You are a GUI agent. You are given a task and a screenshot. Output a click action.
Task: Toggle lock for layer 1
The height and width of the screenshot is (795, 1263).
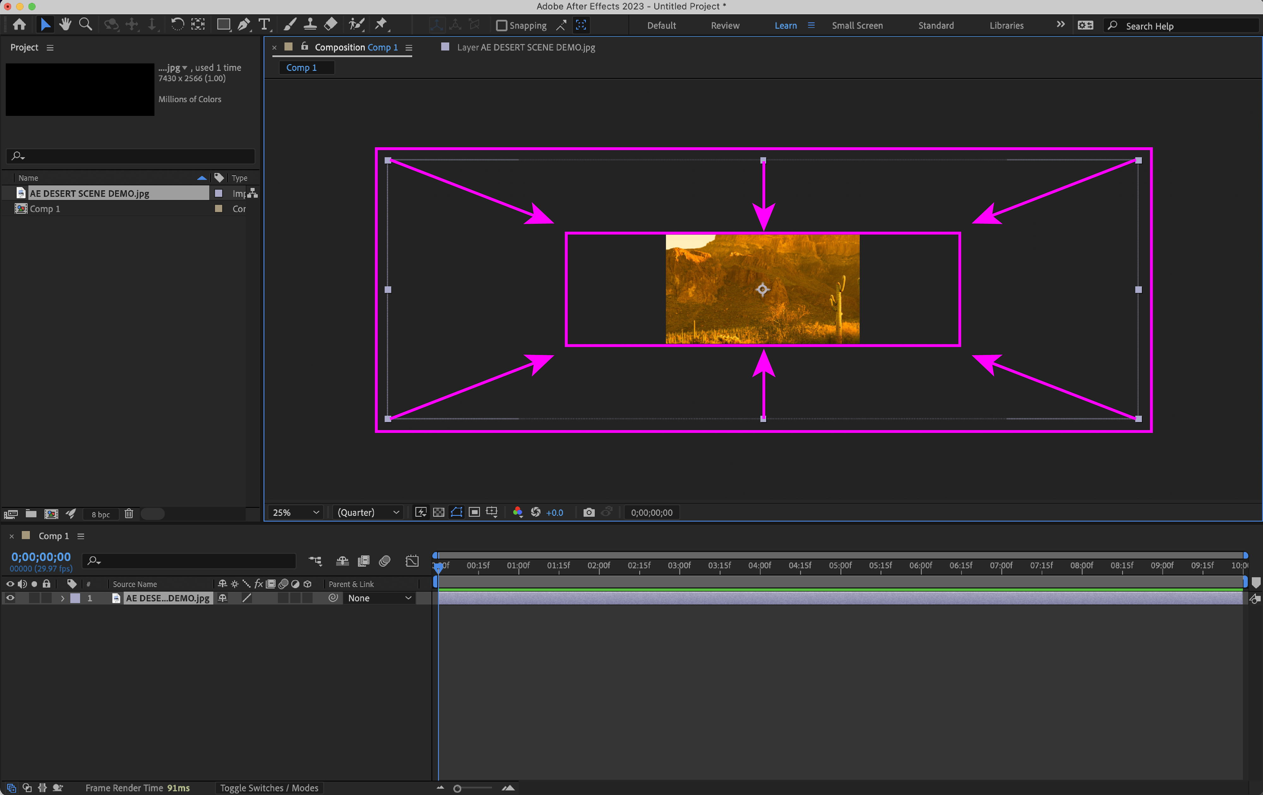click(x=47, y=598)
